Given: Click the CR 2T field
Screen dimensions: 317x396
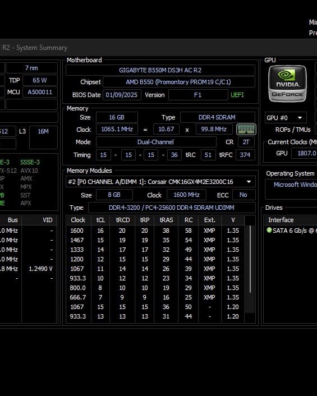Looking at the screenshot, I should point(246,142).
